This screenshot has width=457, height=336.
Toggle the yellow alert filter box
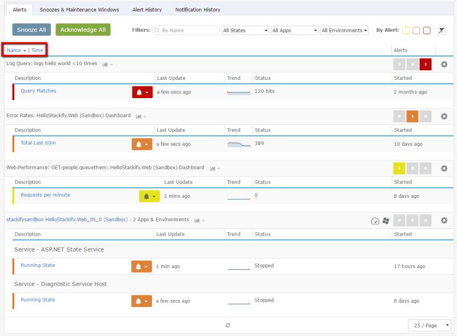pos(406,30)
